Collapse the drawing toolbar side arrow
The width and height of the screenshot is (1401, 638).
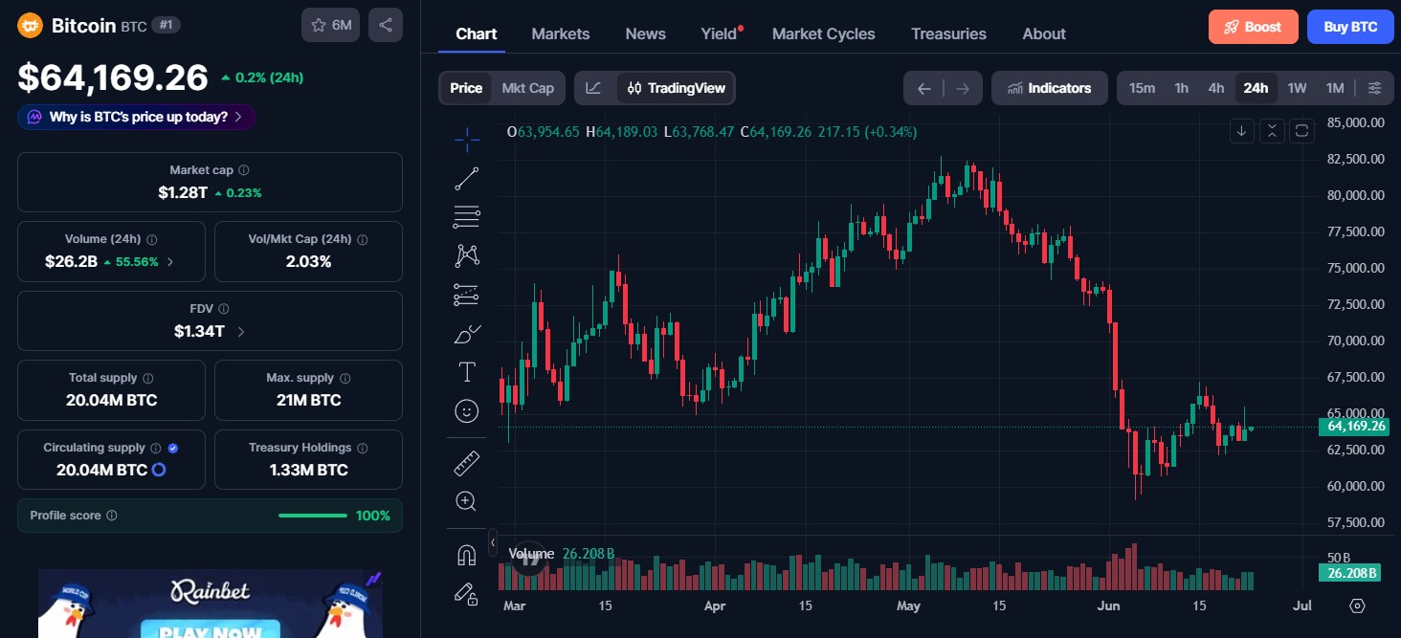(x=493, y=542)
